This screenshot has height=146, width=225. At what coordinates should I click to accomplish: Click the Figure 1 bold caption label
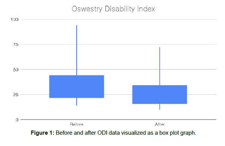point(43,133)
